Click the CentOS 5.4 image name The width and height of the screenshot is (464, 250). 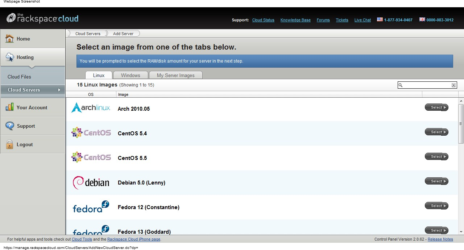click(x=132, y=134)
